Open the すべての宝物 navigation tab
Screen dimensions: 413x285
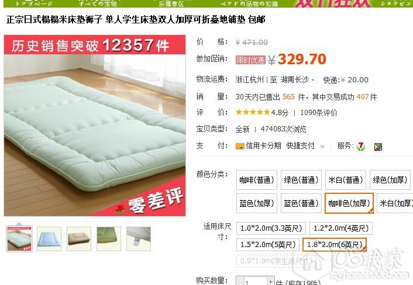(98, 4)
